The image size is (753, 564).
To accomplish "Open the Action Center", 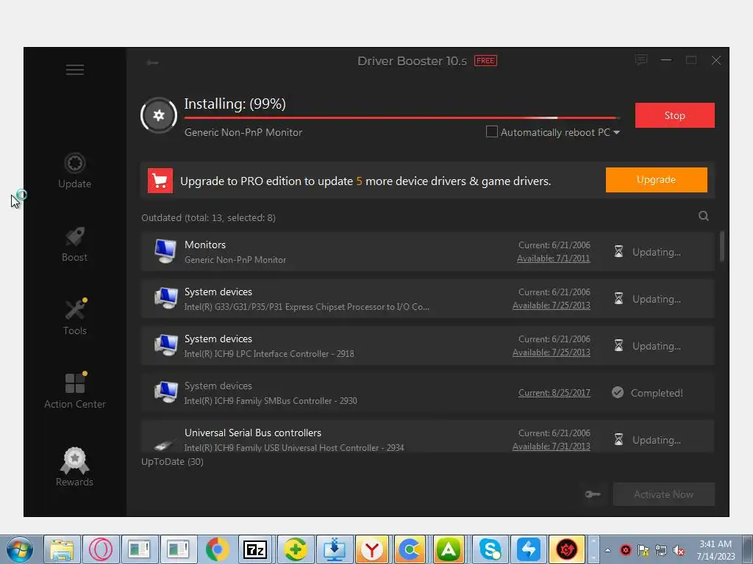I will pyautogui.click(x=75, y=391).
